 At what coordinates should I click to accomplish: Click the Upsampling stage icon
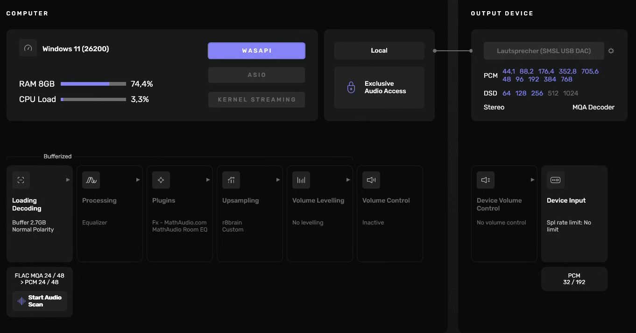231,180
